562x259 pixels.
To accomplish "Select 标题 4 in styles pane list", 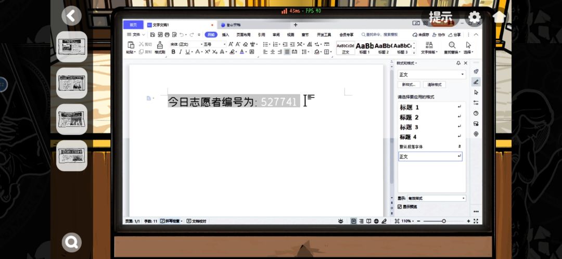I will click(430, 137).
